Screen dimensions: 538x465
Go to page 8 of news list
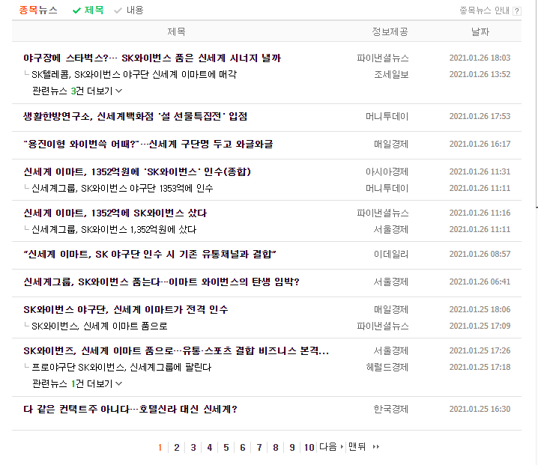[x=276, y=447]
